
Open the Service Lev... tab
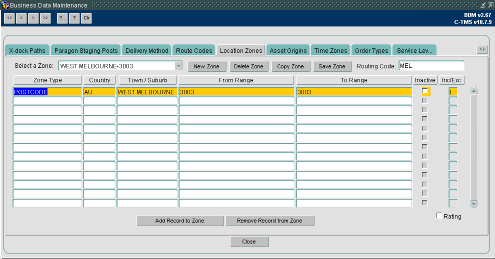[x=414, y=51]
